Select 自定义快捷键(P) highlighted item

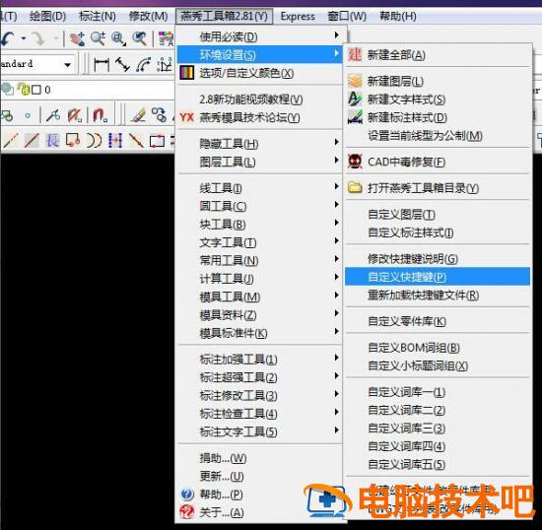pyautogui.click(x=438, y=277)
